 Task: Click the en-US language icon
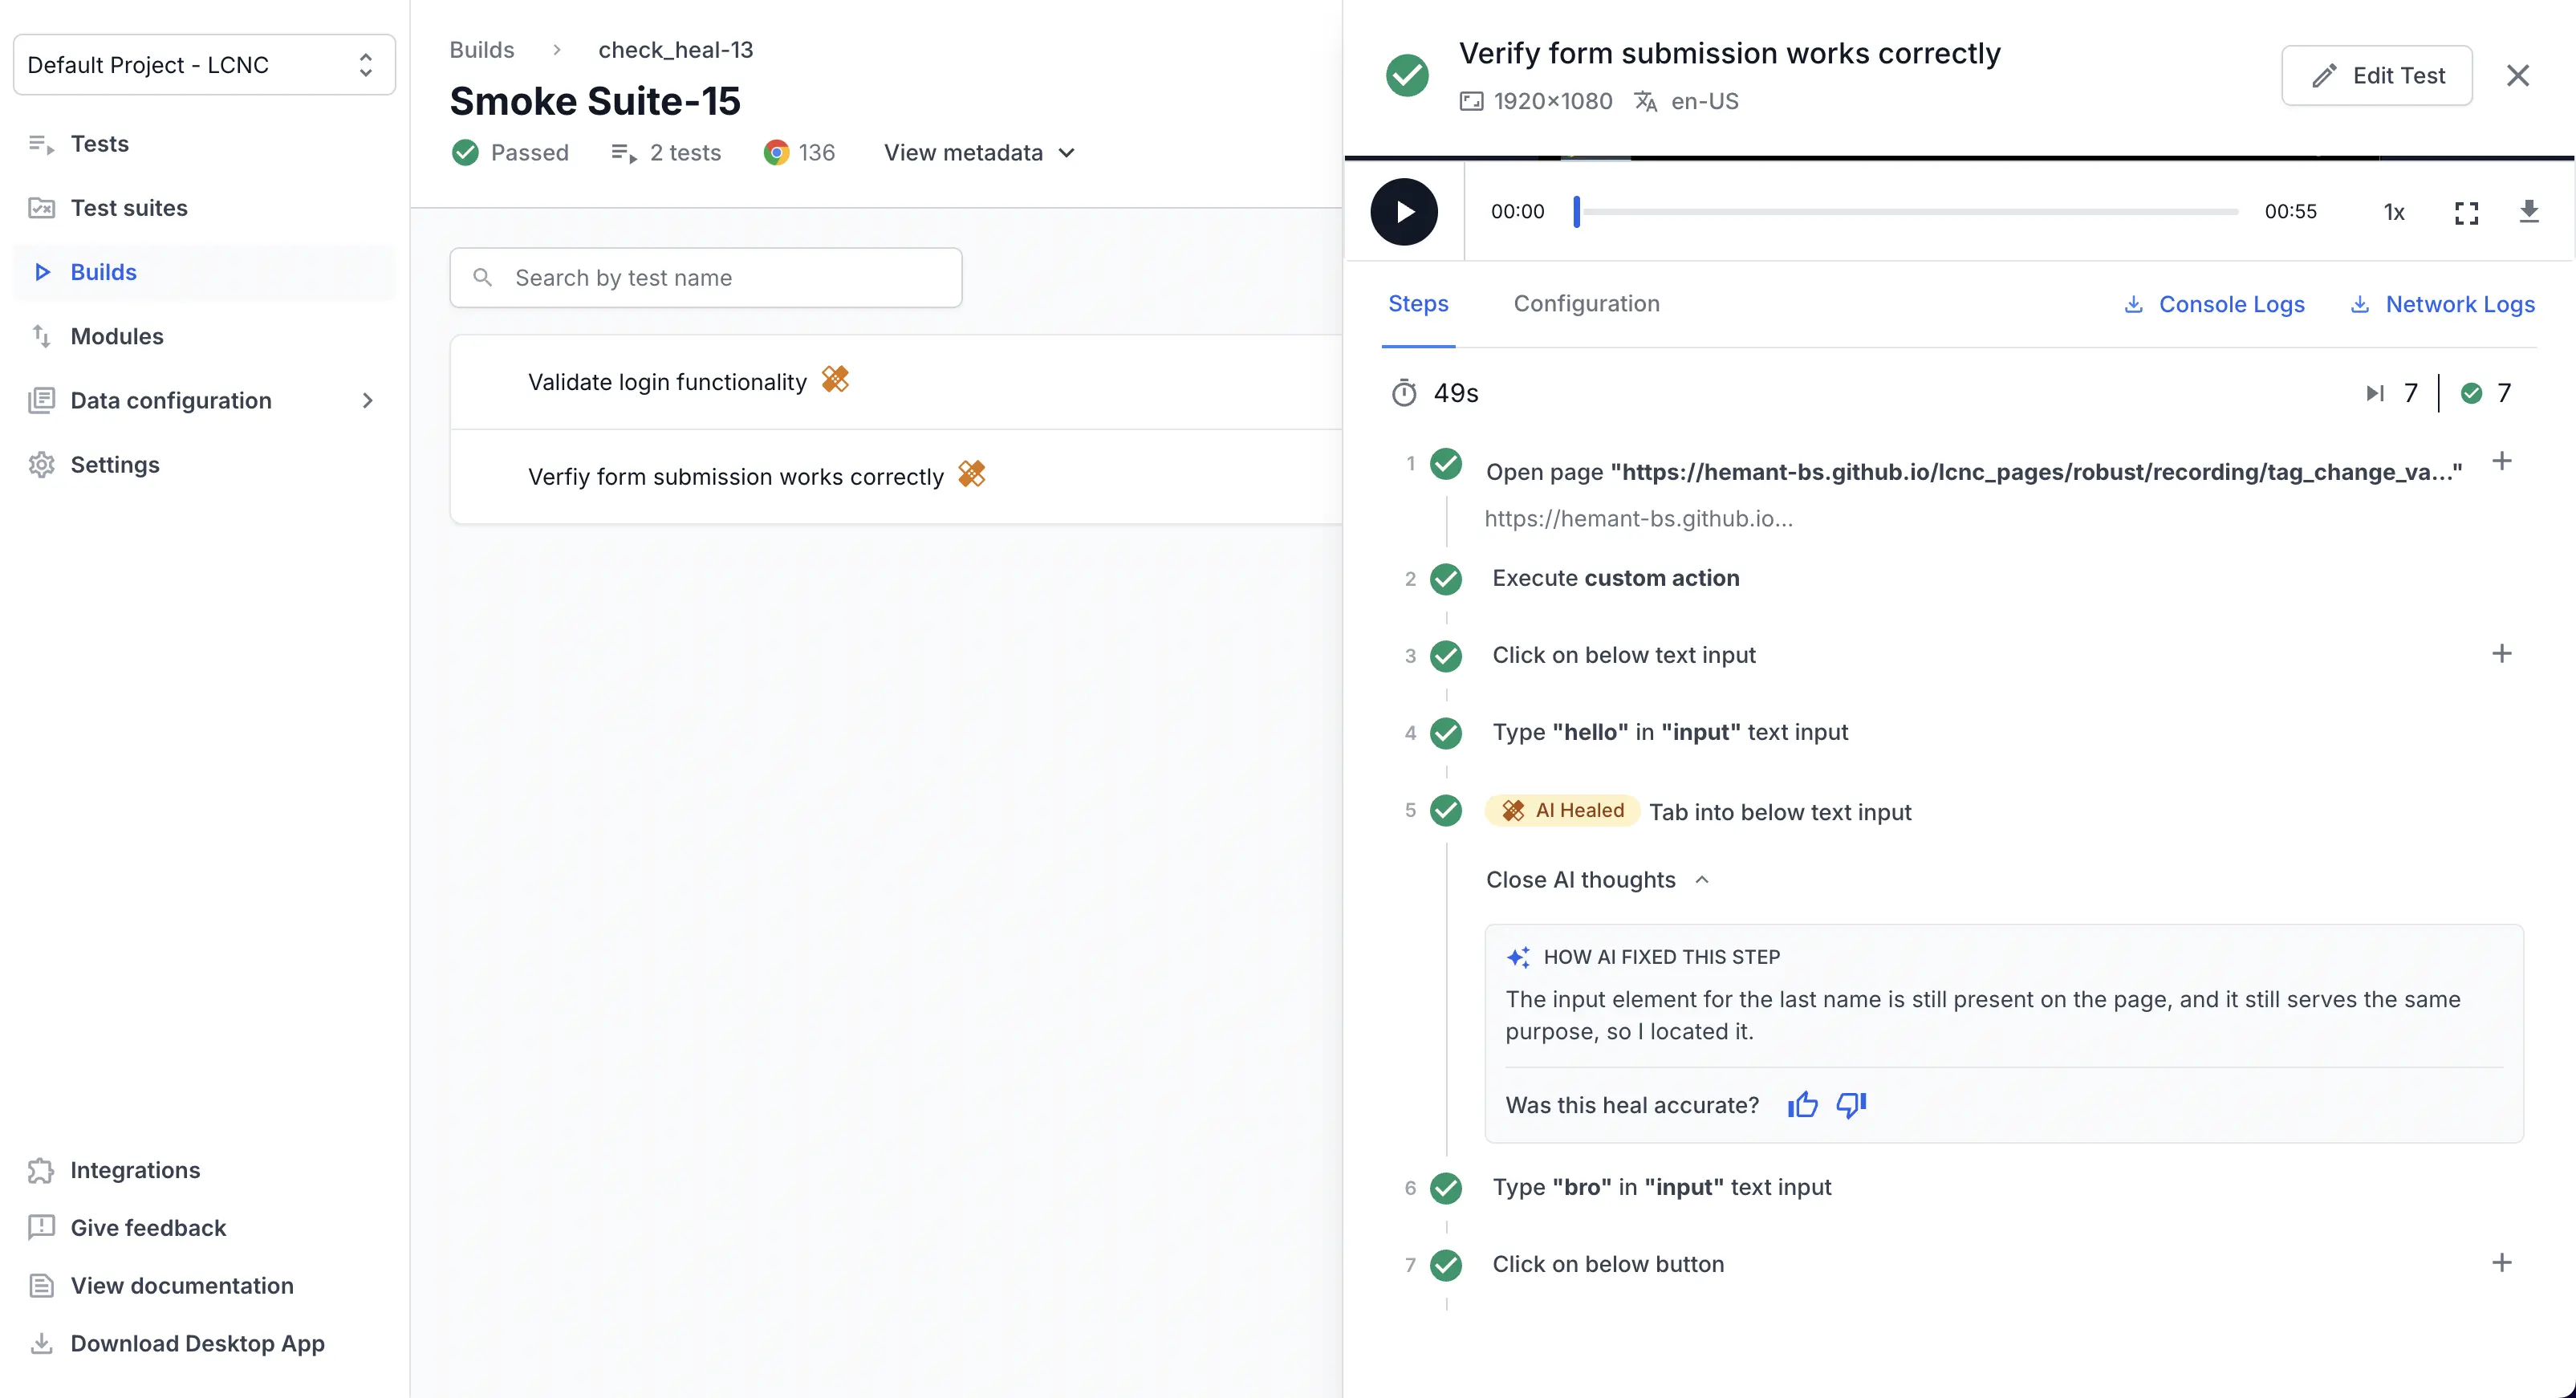(1645, 101)
